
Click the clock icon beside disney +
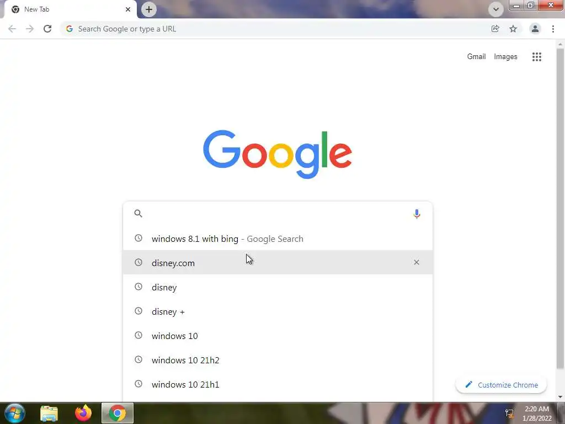pos(138,311)
